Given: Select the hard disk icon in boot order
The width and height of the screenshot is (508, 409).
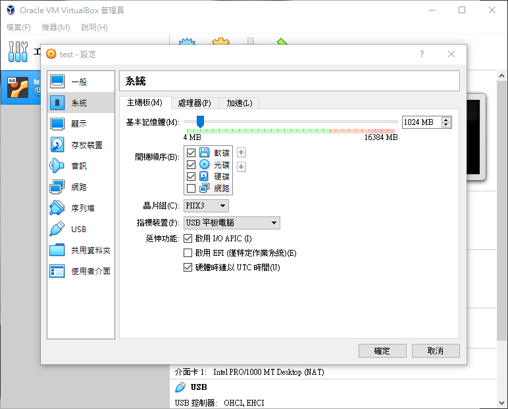Looking at the screenshot, I should point(204,176).
